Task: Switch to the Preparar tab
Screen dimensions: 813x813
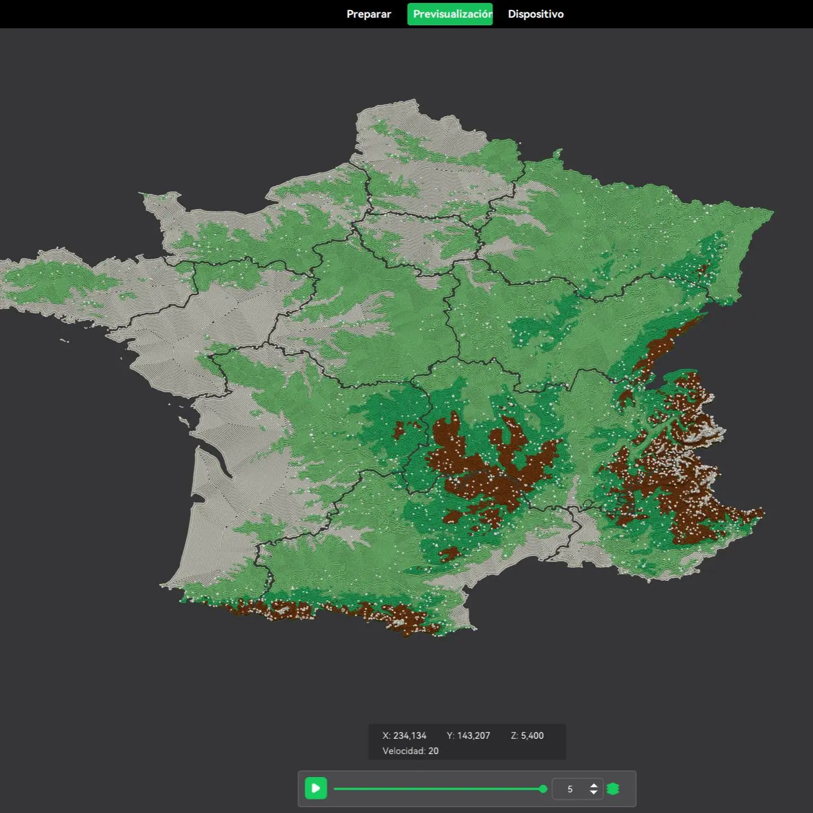Action: click(369, 14)
